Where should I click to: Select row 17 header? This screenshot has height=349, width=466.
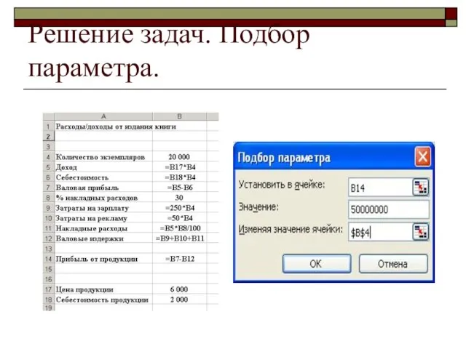click(49, 289)
